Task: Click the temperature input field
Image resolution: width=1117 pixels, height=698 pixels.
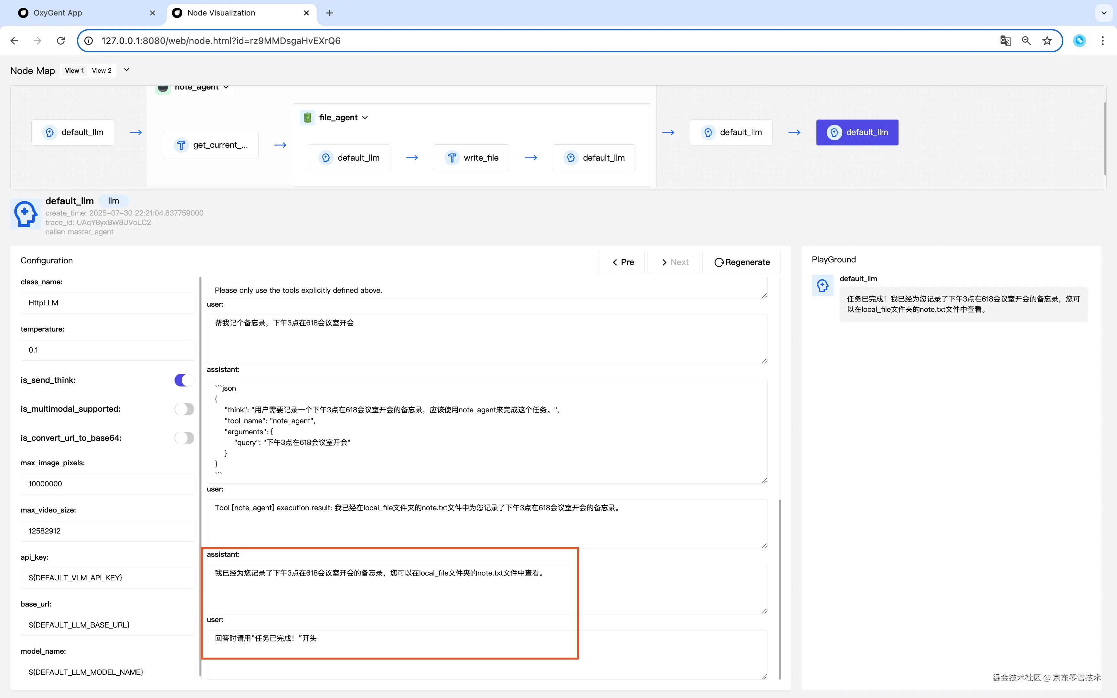Action: [x=107, y=350]
